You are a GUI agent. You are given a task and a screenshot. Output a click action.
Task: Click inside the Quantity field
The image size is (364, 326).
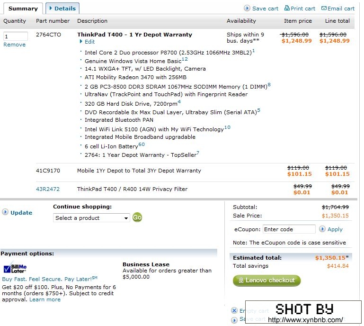coord(15,36)
